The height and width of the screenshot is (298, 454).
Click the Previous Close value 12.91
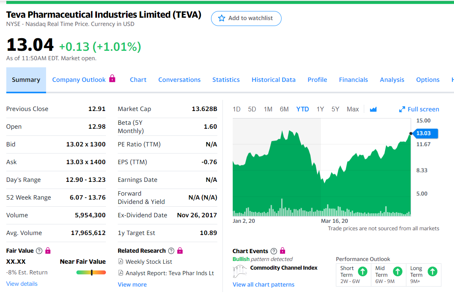(x=97, y=109)
